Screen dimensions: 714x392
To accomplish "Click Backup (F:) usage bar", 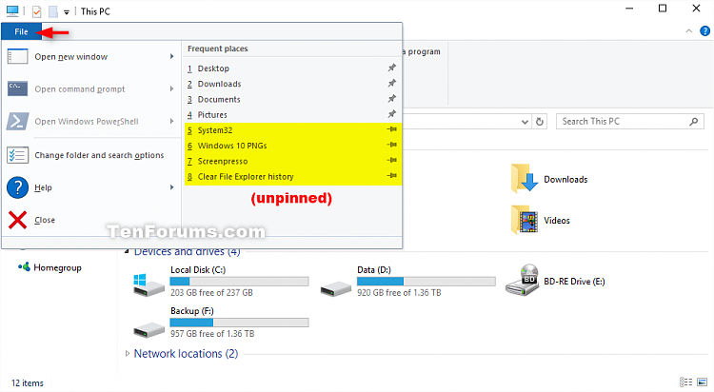I will pos(240,323).
